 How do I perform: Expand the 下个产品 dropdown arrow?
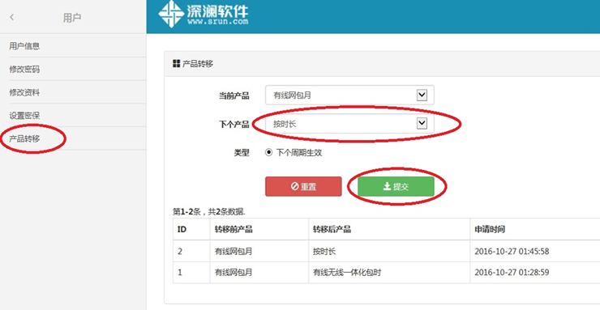click(x=422, y=123)
